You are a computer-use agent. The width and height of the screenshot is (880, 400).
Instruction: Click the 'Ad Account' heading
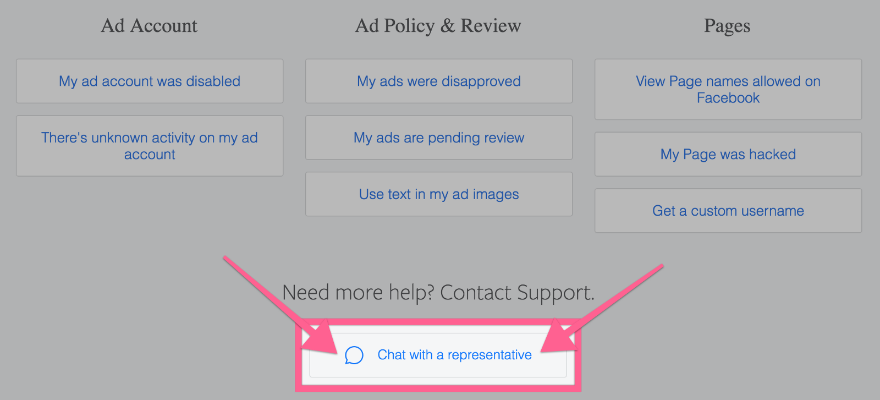(x=149, y=26)
